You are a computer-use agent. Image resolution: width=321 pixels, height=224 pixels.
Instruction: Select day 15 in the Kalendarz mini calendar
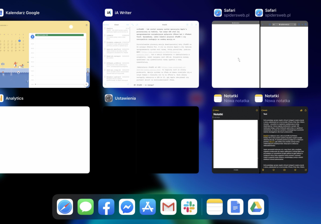coord(20,44)
